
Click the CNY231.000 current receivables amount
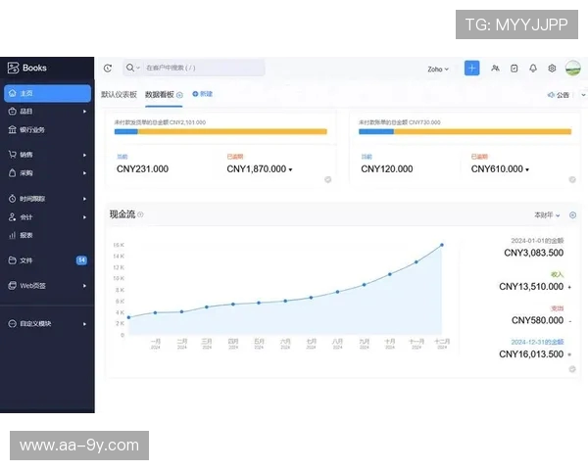142,169
